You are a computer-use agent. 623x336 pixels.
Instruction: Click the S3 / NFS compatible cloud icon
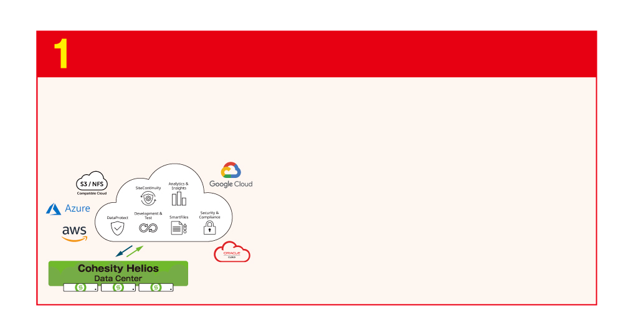pos(92,184)
